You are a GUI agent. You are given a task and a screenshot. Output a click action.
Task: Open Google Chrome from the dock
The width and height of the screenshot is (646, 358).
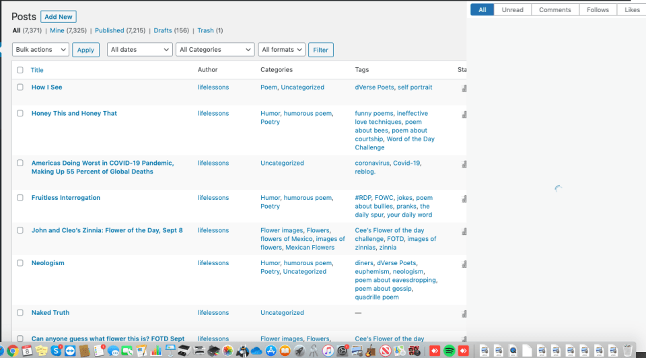(12, 351)
